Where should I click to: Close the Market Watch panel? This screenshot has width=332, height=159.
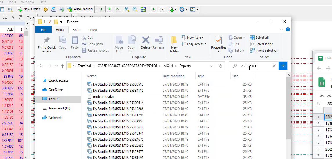pos(27,23)
